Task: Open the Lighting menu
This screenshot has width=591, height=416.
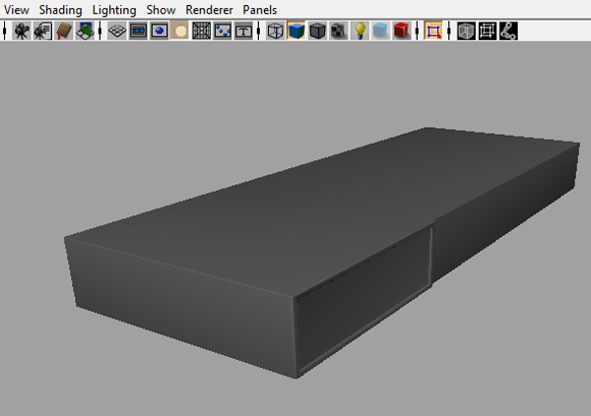Action: pyautogui.click(x=114, y=10)
